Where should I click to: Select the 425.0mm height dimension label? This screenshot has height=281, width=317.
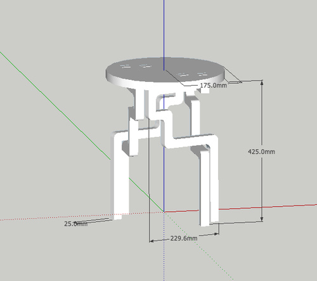(x=261, y=152)
